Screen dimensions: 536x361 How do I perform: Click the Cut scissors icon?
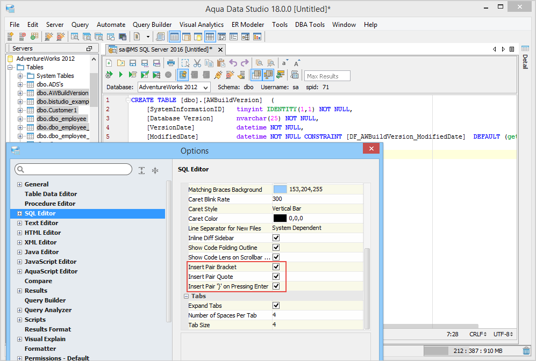[197, 63]
